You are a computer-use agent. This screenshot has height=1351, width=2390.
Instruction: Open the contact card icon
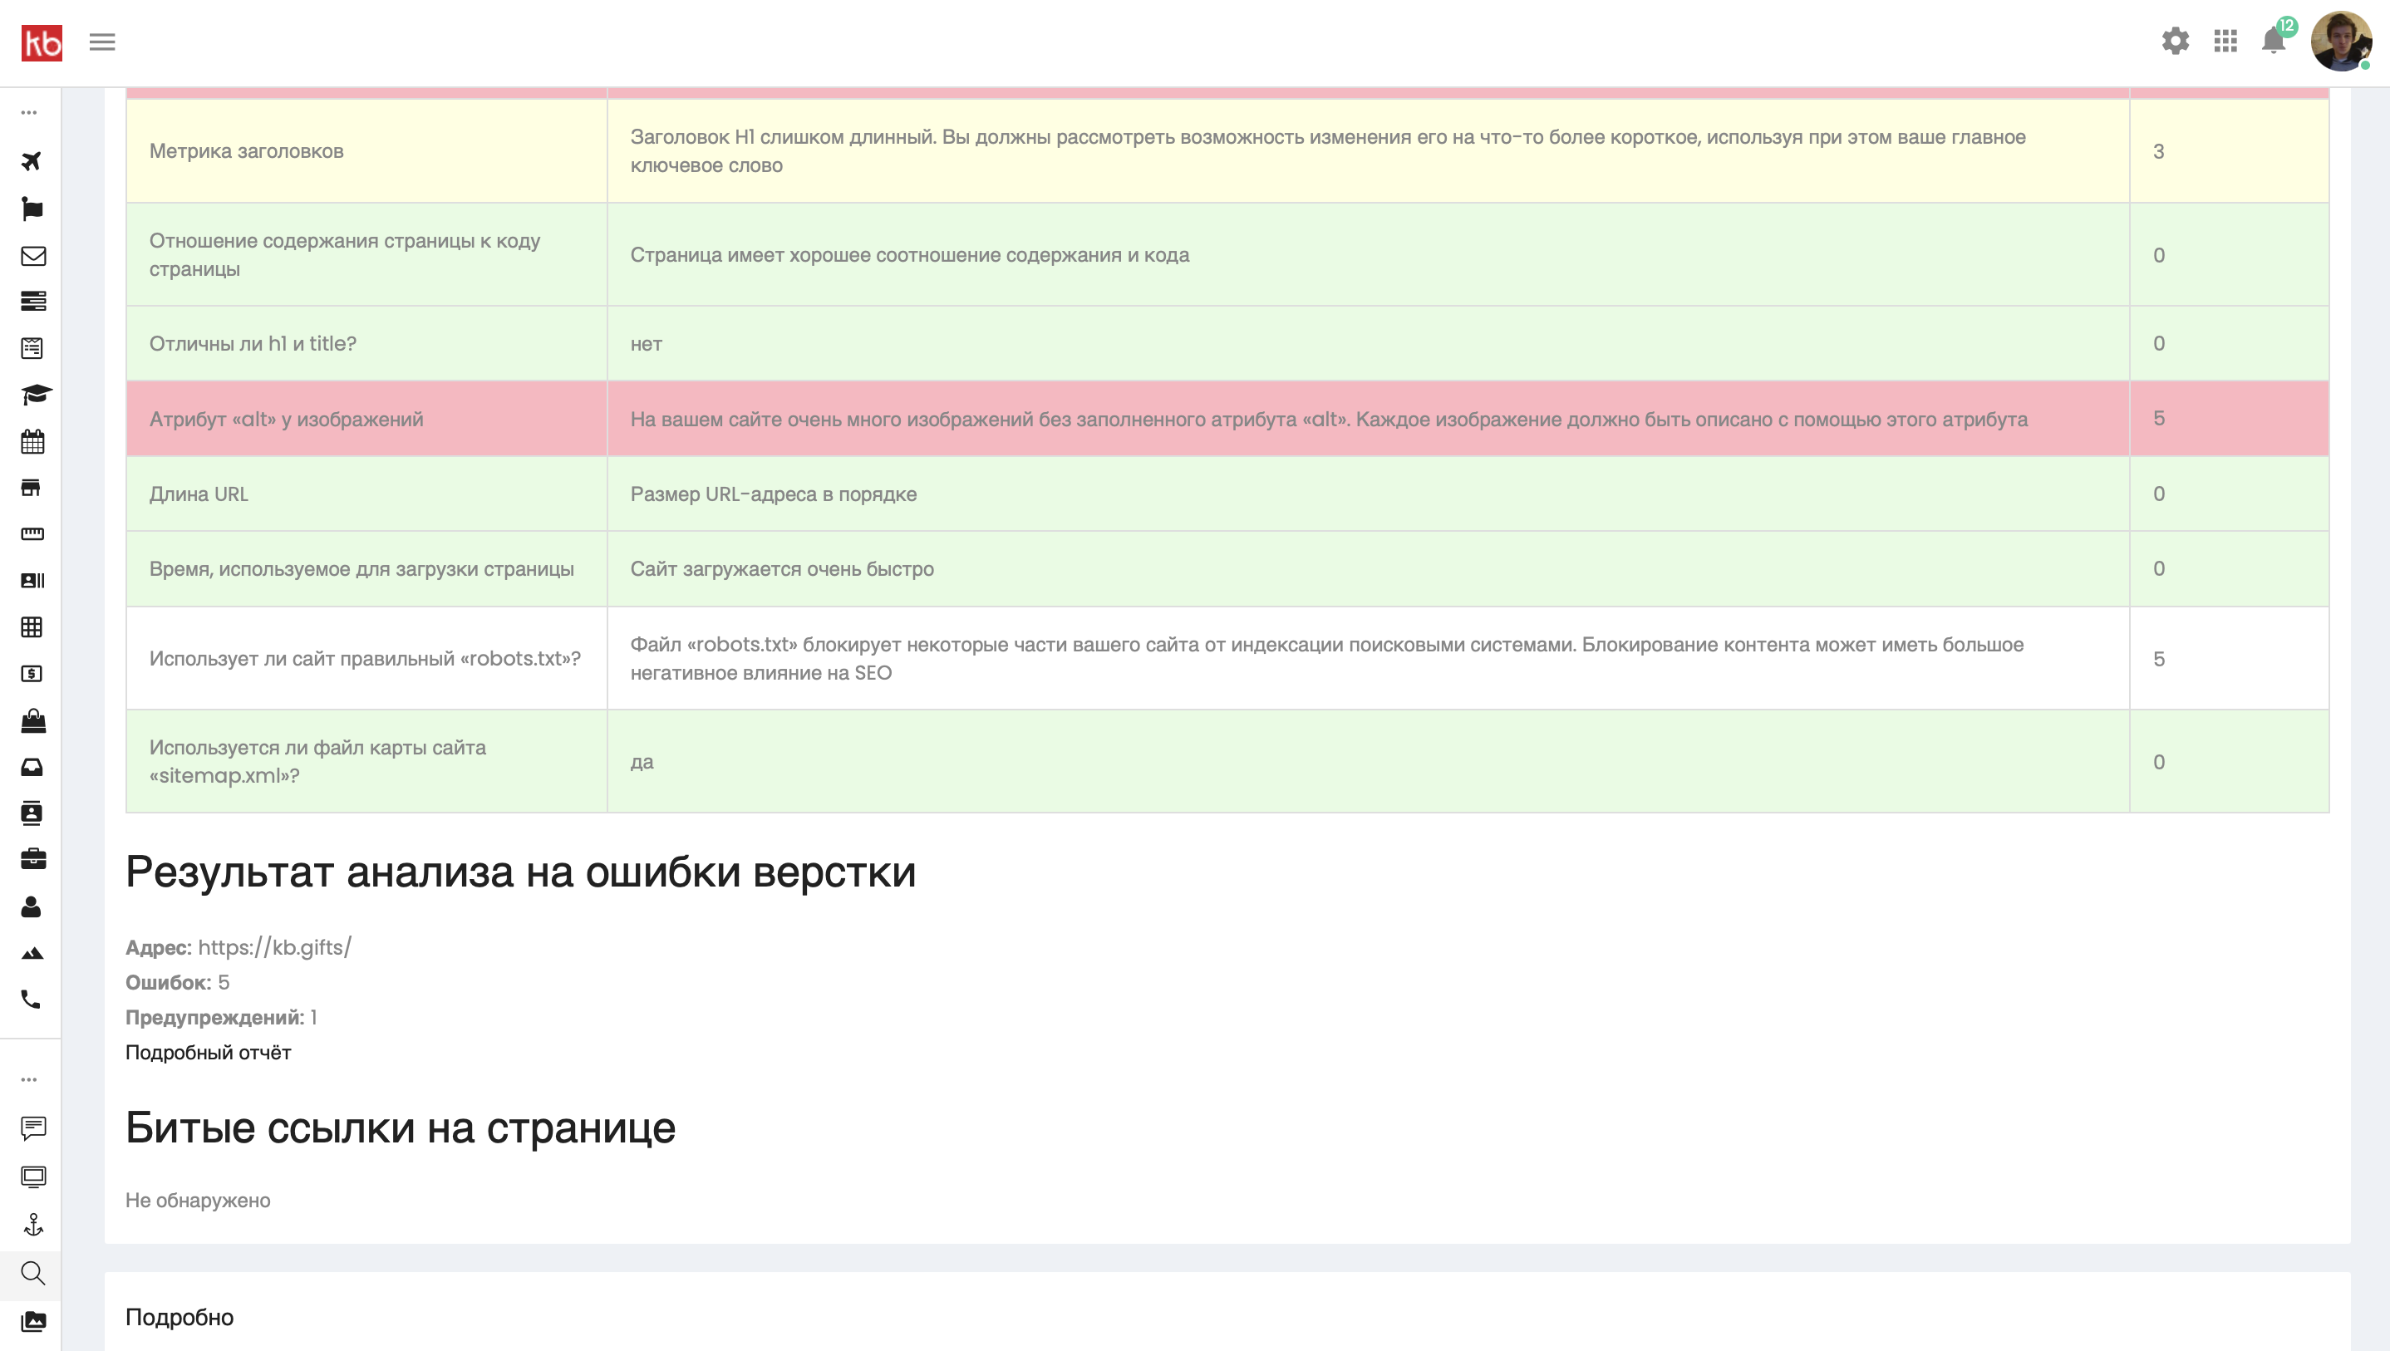click(x=32, y=580)
